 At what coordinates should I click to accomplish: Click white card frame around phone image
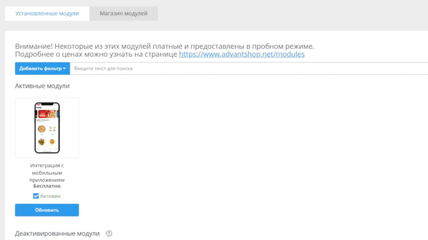click(47, 127)
